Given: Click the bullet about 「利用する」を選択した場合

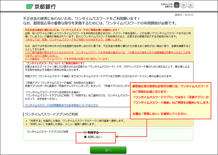Looking at the screenshot, I should (x=77, y=121).
